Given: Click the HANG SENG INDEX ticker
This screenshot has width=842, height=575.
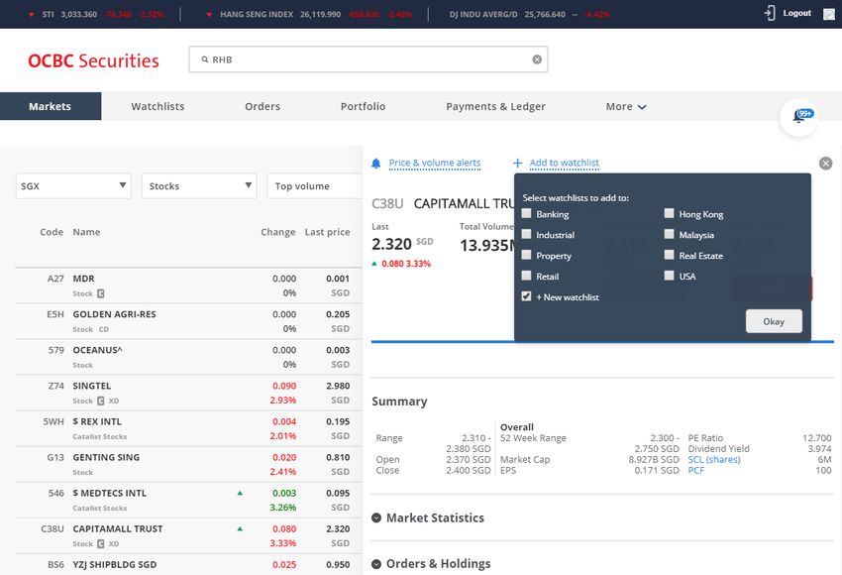Looking at the screenshot, I should 309,15.
